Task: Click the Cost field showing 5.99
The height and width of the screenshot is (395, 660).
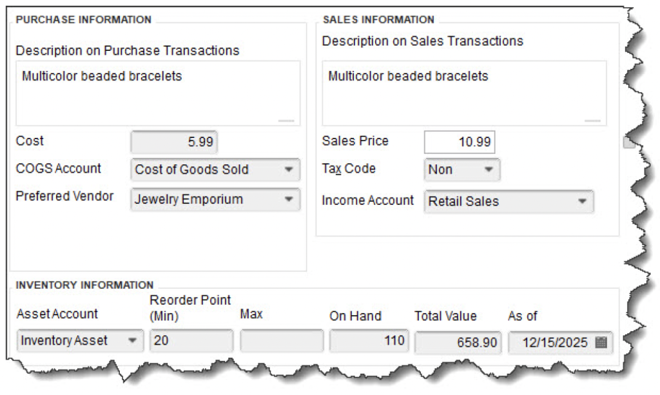Action: tap(174, 142)
